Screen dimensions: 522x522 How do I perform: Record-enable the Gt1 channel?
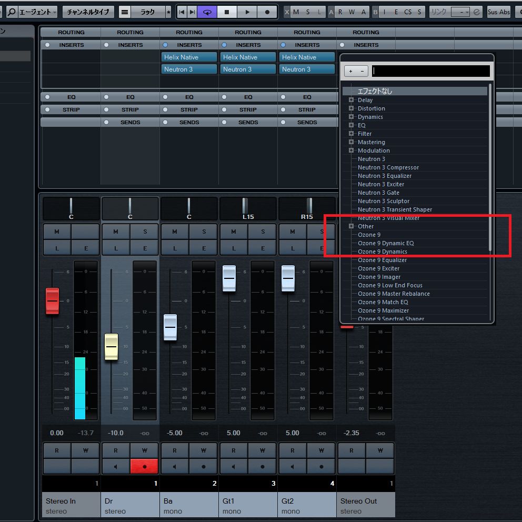(x=263, y=466)
